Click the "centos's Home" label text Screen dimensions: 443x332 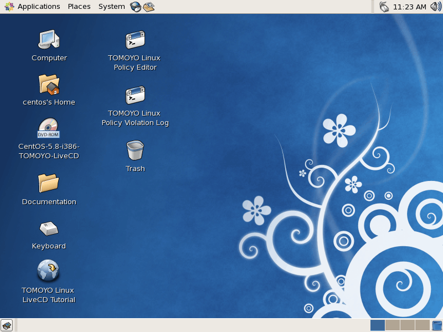tap(49, 102)
